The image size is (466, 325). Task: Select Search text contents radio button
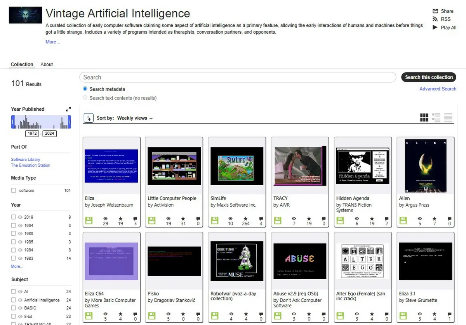coord(85,98)
